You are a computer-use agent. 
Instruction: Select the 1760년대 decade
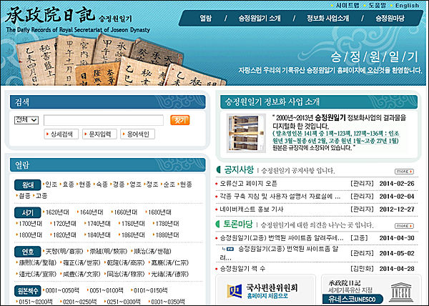point(133,224)
